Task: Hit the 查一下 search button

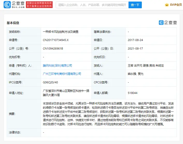Action: [135, 5]
